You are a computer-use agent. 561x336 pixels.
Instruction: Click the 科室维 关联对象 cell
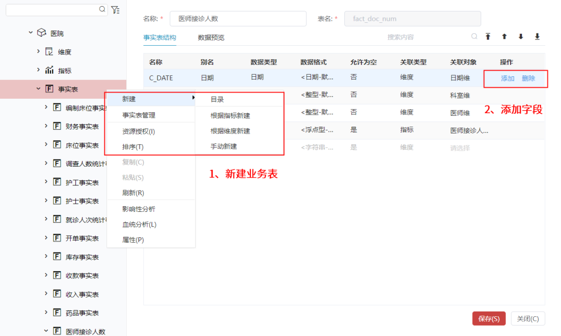coord(460,95)
